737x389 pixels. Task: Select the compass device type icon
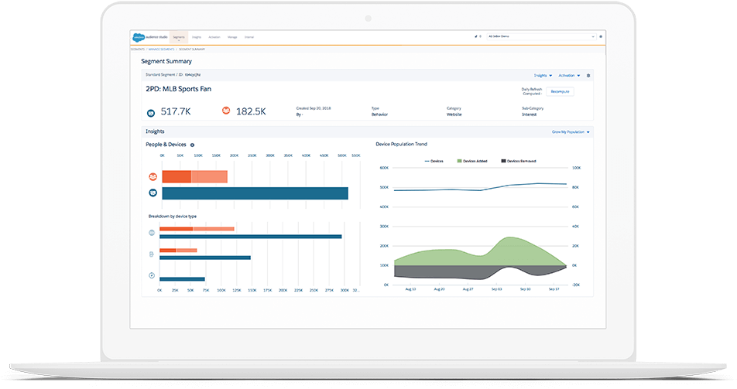coord(152,275)
